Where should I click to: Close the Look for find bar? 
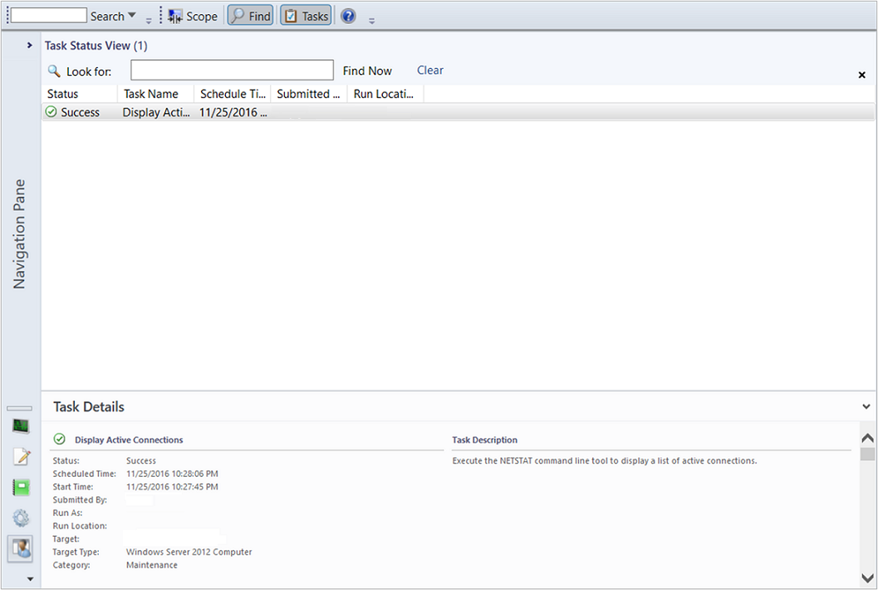coord(861,75)
